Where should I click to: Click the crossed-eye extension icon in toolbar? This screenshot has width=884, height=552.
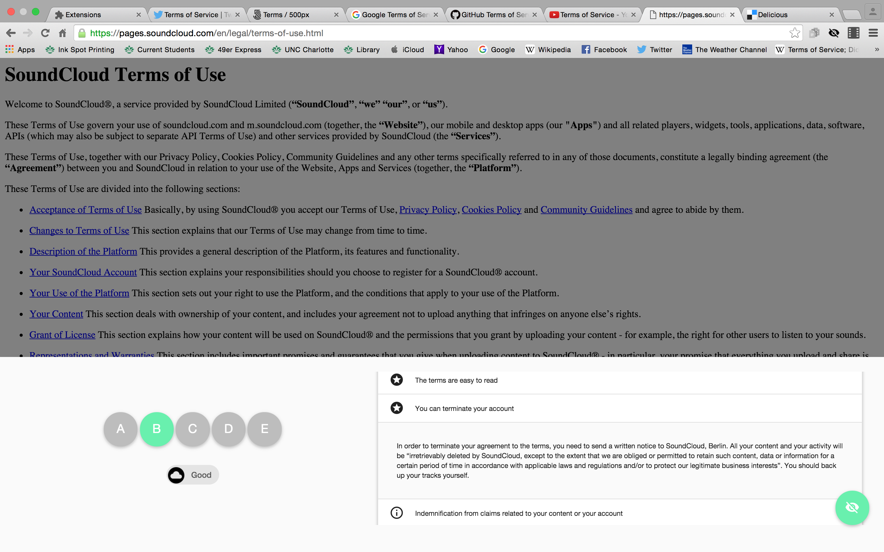(834, 33)
